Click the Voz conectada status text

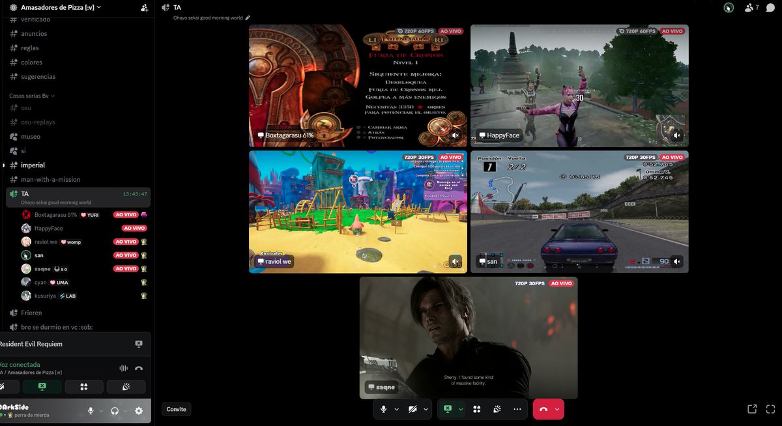20,365
